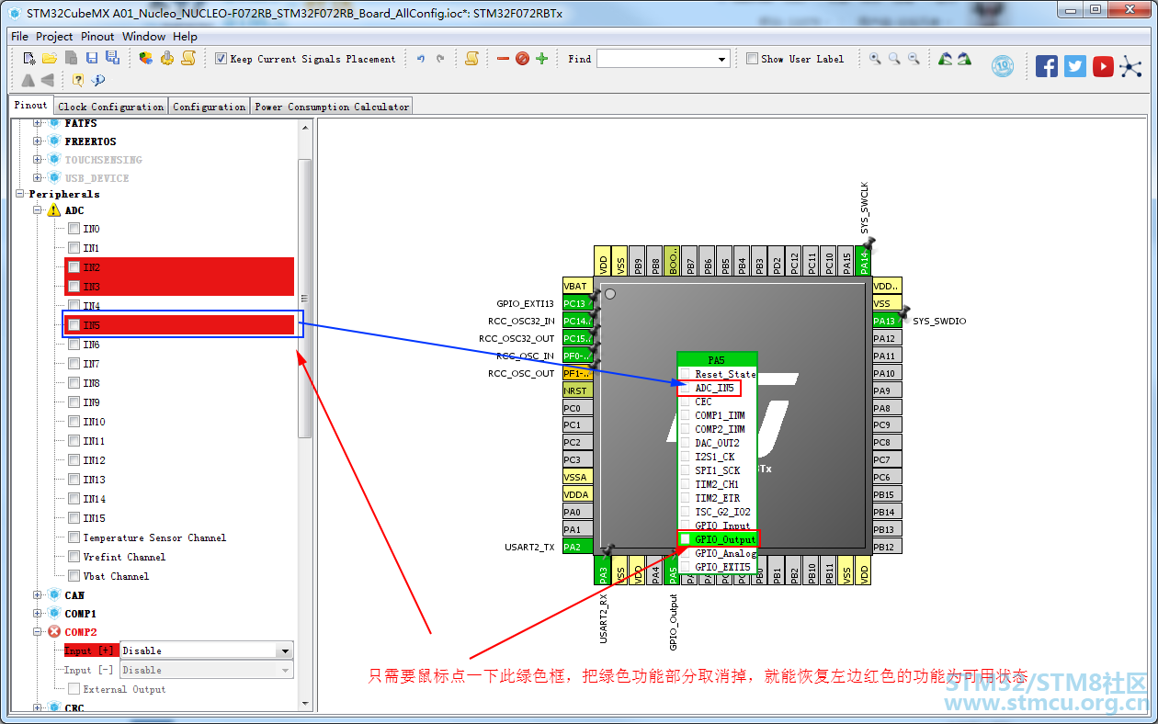
Task: Check ADC IN0 channel checkbox
Action: tap(74, 229)
